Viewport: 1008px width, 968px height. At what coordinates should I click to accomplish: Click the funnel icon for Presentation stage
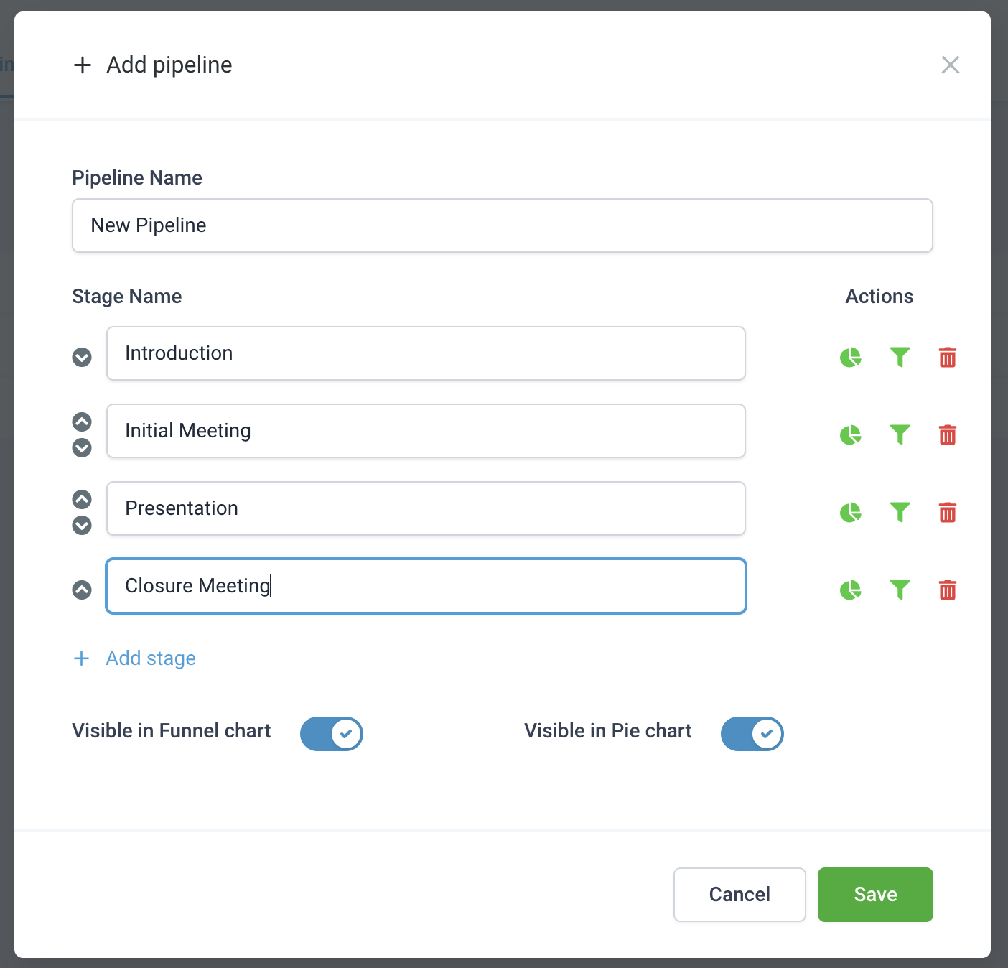tap(900, 512)
